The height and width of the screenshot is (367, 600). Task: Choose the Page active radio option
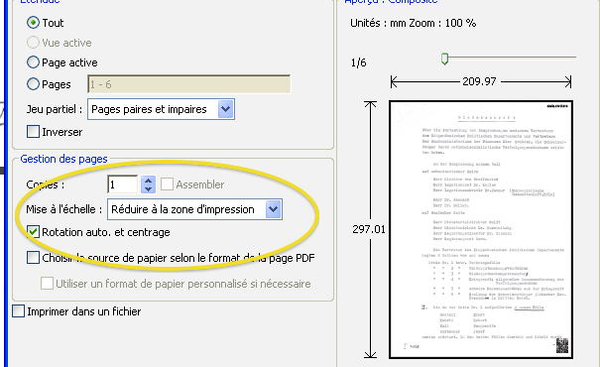(34, 62)
